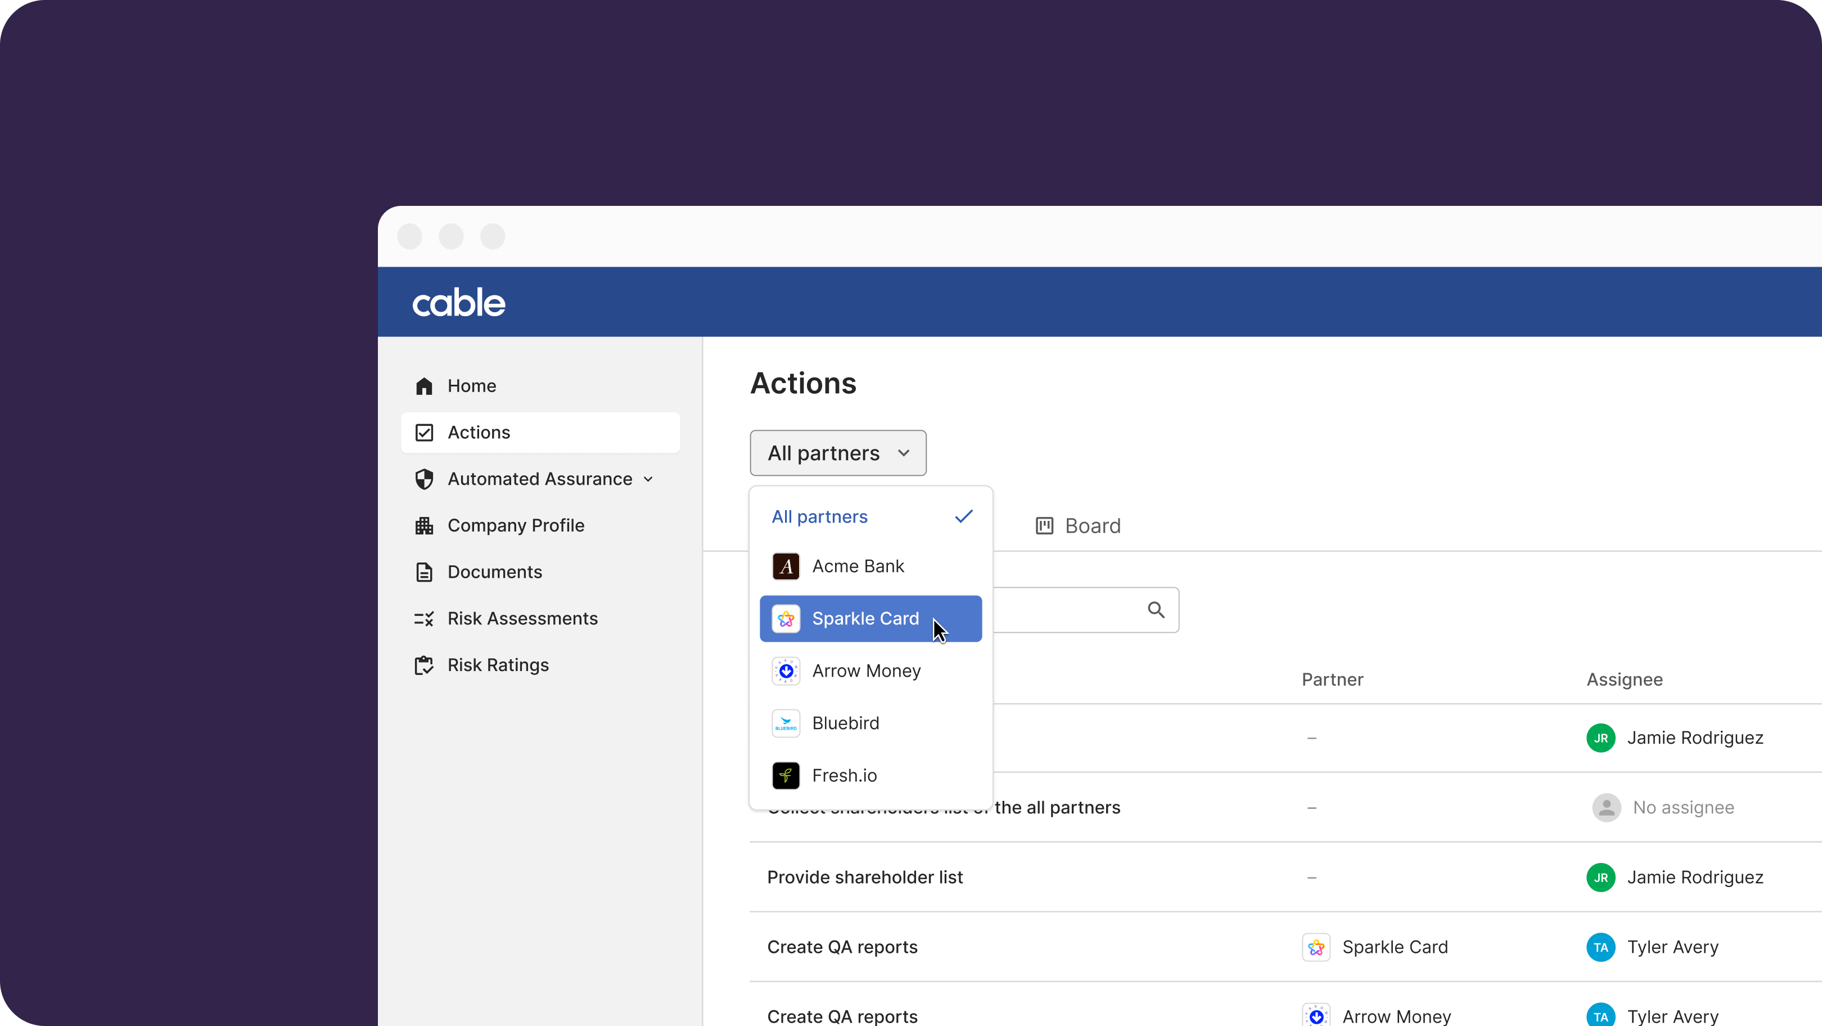This screenshot has height=1026, width=1822.
Task: Click the search magnifier icon
Action: coord(1156,610)
